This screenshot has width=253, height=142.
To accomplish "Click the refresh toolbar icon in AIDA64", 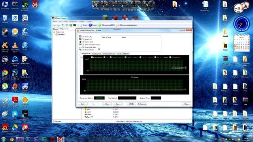I will (x=67, y=25).
